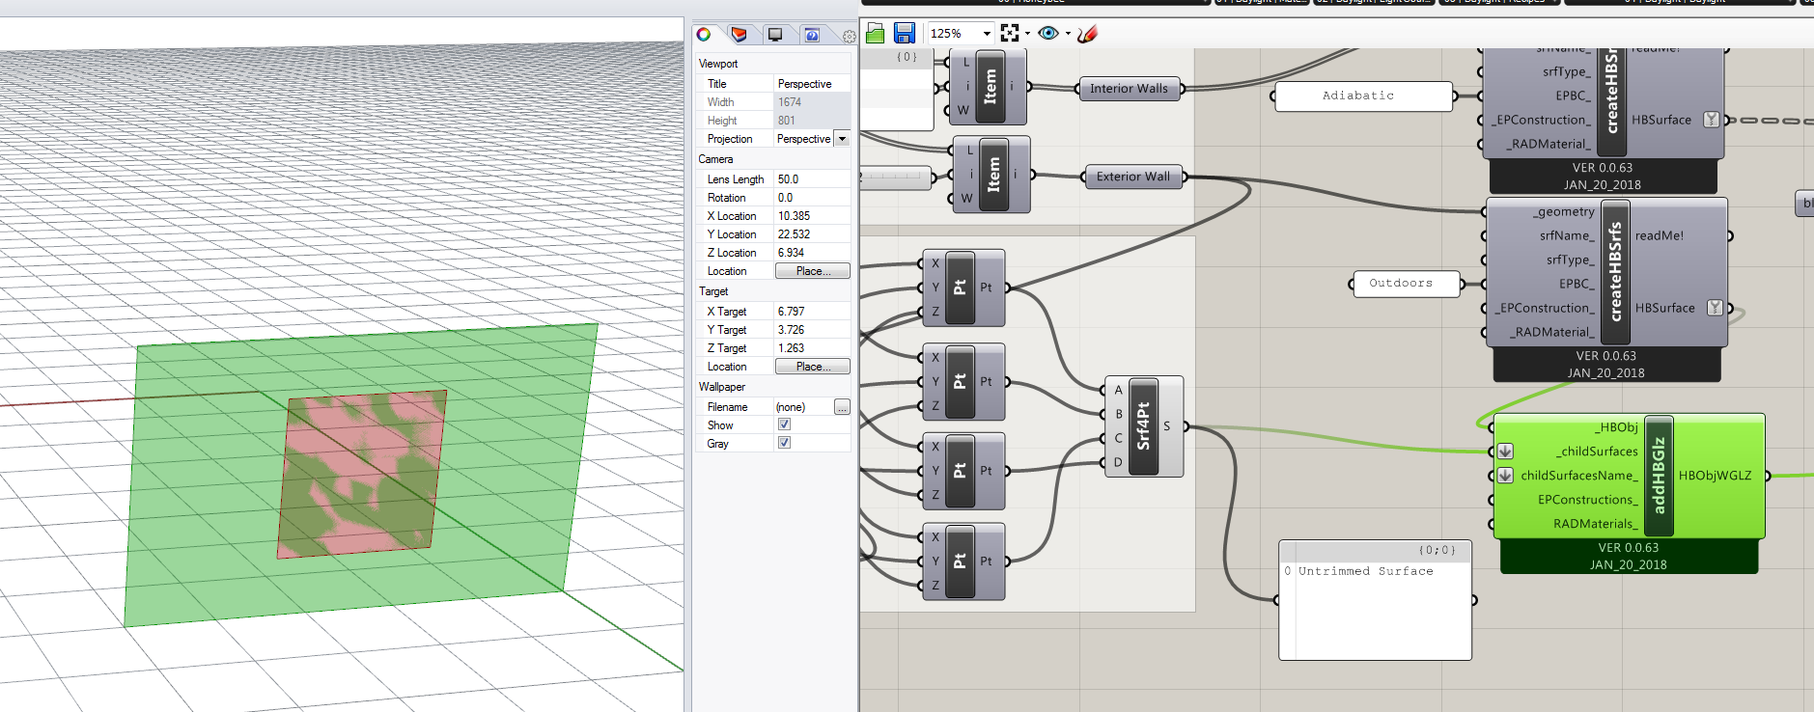Image resolution: width=1814 pixels, height=712 pixels.
Task: Edit the camera Z Location value 6.934
Action: pos(812,253)
